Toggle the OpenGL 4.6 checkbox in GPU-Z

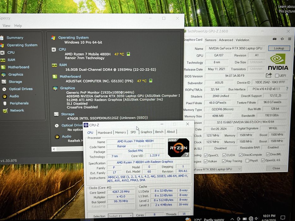[263, 160]
